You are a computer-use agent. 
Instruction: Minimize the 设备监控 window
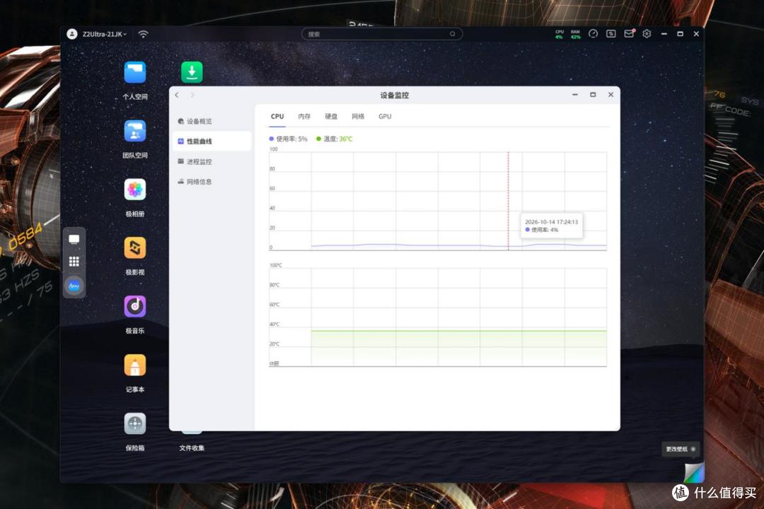(575, 95)
